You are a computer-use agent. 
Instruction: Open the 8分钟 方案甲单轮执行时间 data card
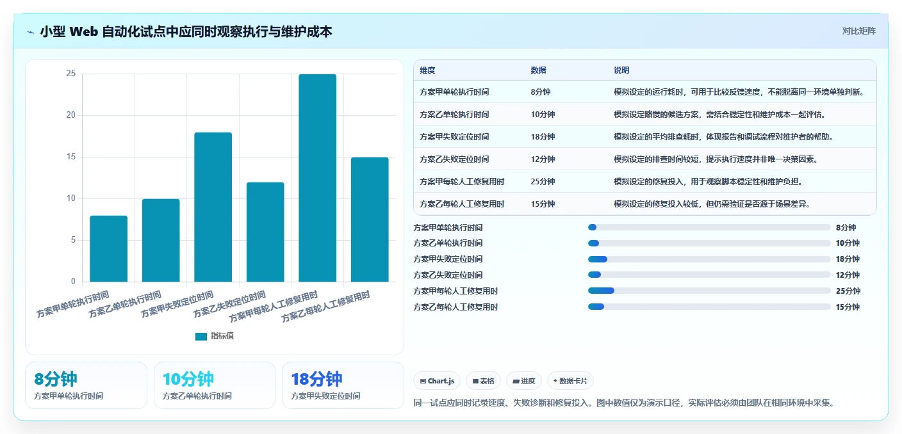(x=86, y=385)
